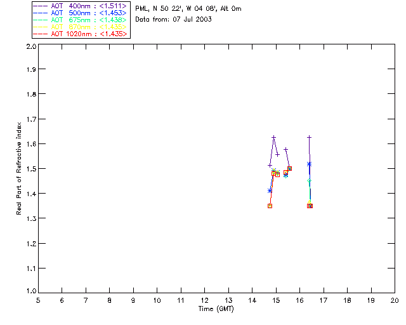Click x-axis tick label '17'
Screen dimensions: 406x325
(x=324, y=300)
